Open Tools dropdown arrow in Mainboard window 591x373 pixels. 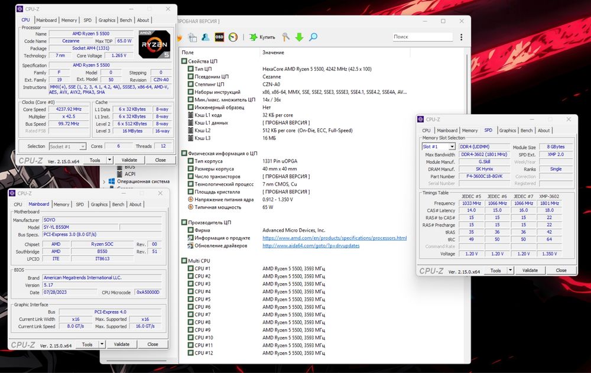click(x=102, y=345)
